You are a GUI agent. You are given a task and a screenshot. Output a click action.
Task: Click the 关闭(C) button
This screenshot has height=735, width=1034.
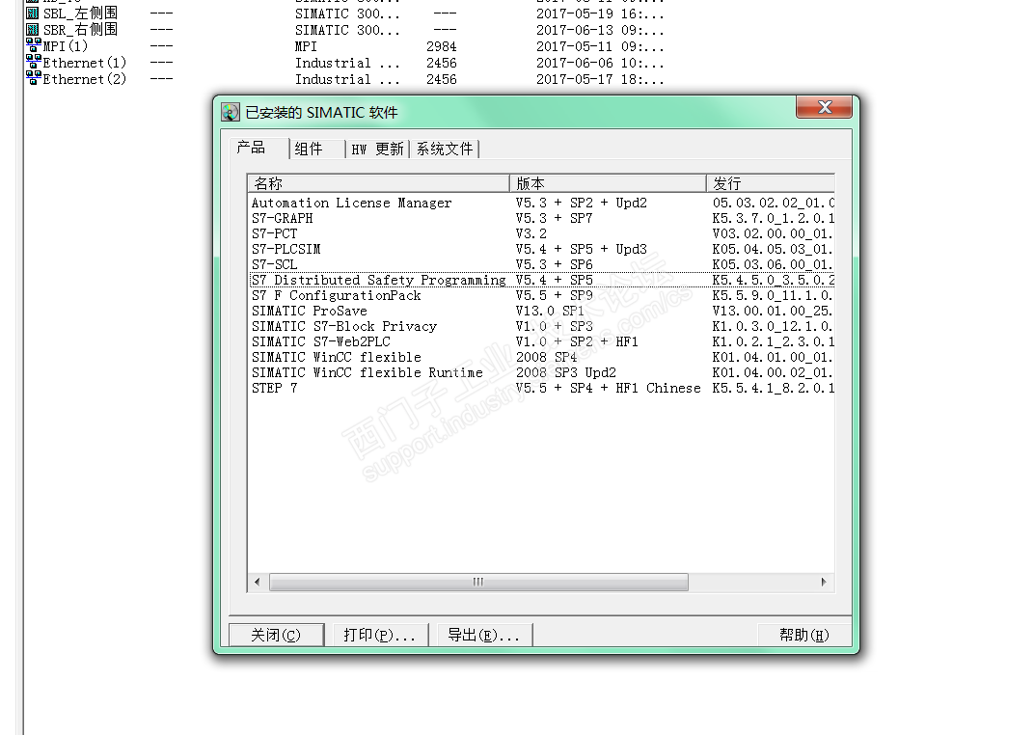276,635
